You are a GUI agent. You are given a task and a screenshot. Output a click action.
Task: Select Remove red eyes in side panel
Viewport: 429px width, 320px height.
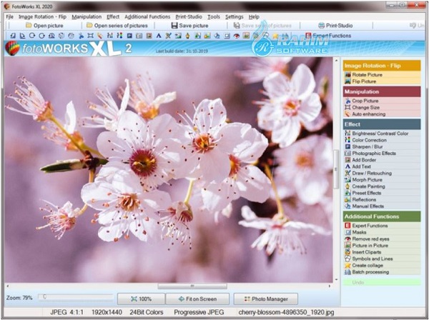point(382,239)
